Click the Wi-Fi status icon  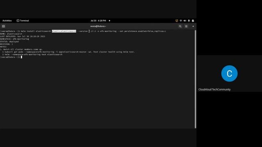[181, 21]
